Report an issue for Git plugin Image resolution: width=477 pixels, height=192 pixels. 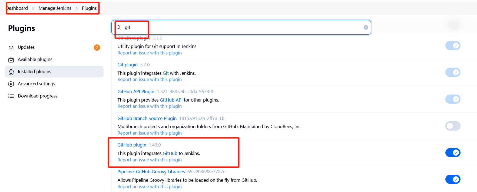(x=150, y=79)
